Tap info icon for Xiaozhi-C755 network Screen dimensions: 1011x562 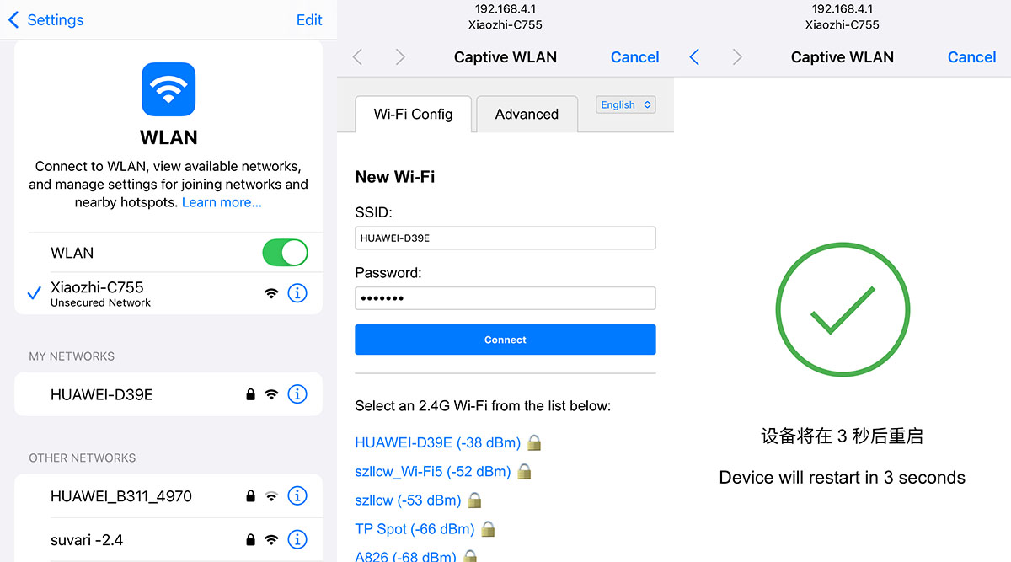pos(297,293)
